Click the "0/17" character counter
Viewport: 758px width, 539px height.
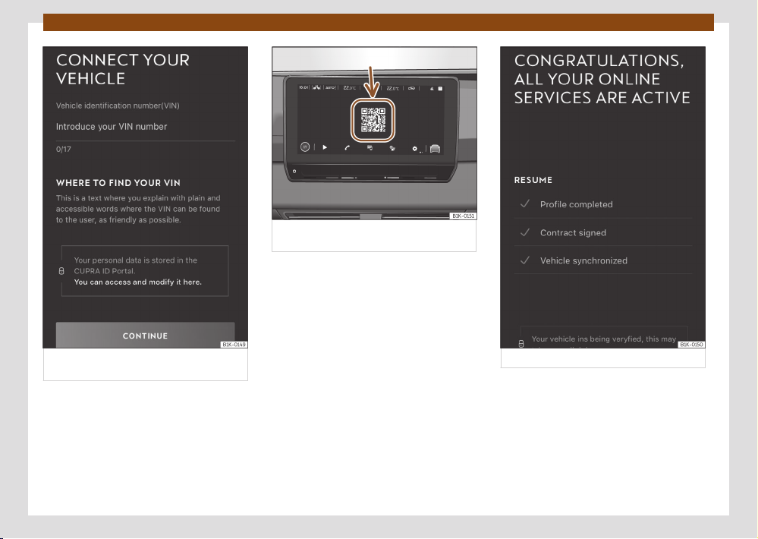click(x=63, y=149)
